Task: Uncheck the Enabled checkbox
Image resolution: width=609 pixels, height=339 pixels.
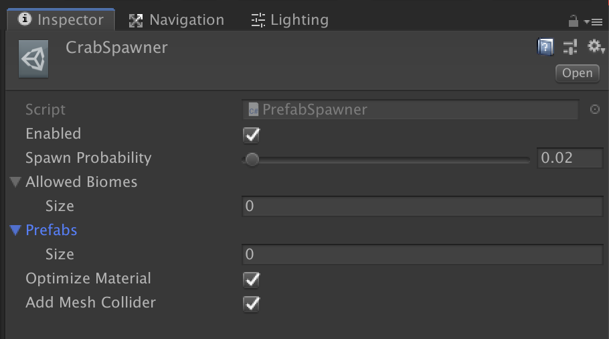Action: 252,134
